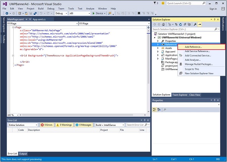This screenshot has width=227, height=162.
Task: Click the Home icon in Solution Explorer
Action: click(163, 24)
